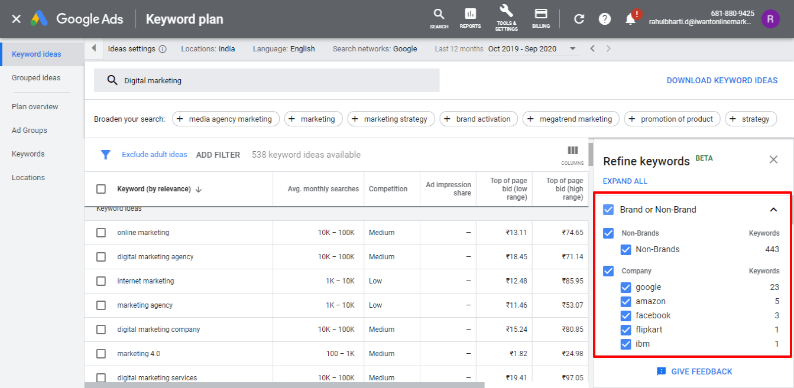Click the search magnifier in keyword box
Screen dimensions: 794x388
112,80
